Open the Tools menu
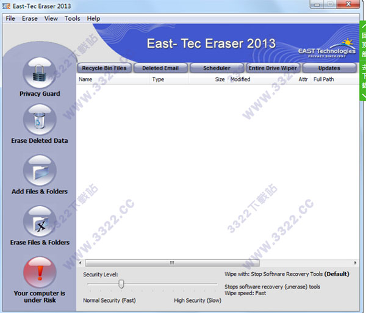This screenshot has height=313, width=366. click(72, 18)
